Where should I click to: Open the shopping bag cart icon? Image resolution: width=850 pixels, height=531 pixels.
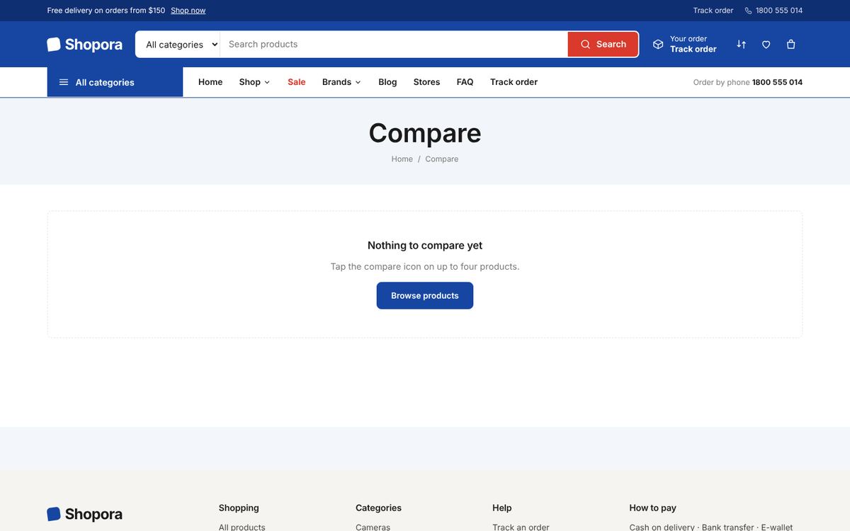pos(790,44)
